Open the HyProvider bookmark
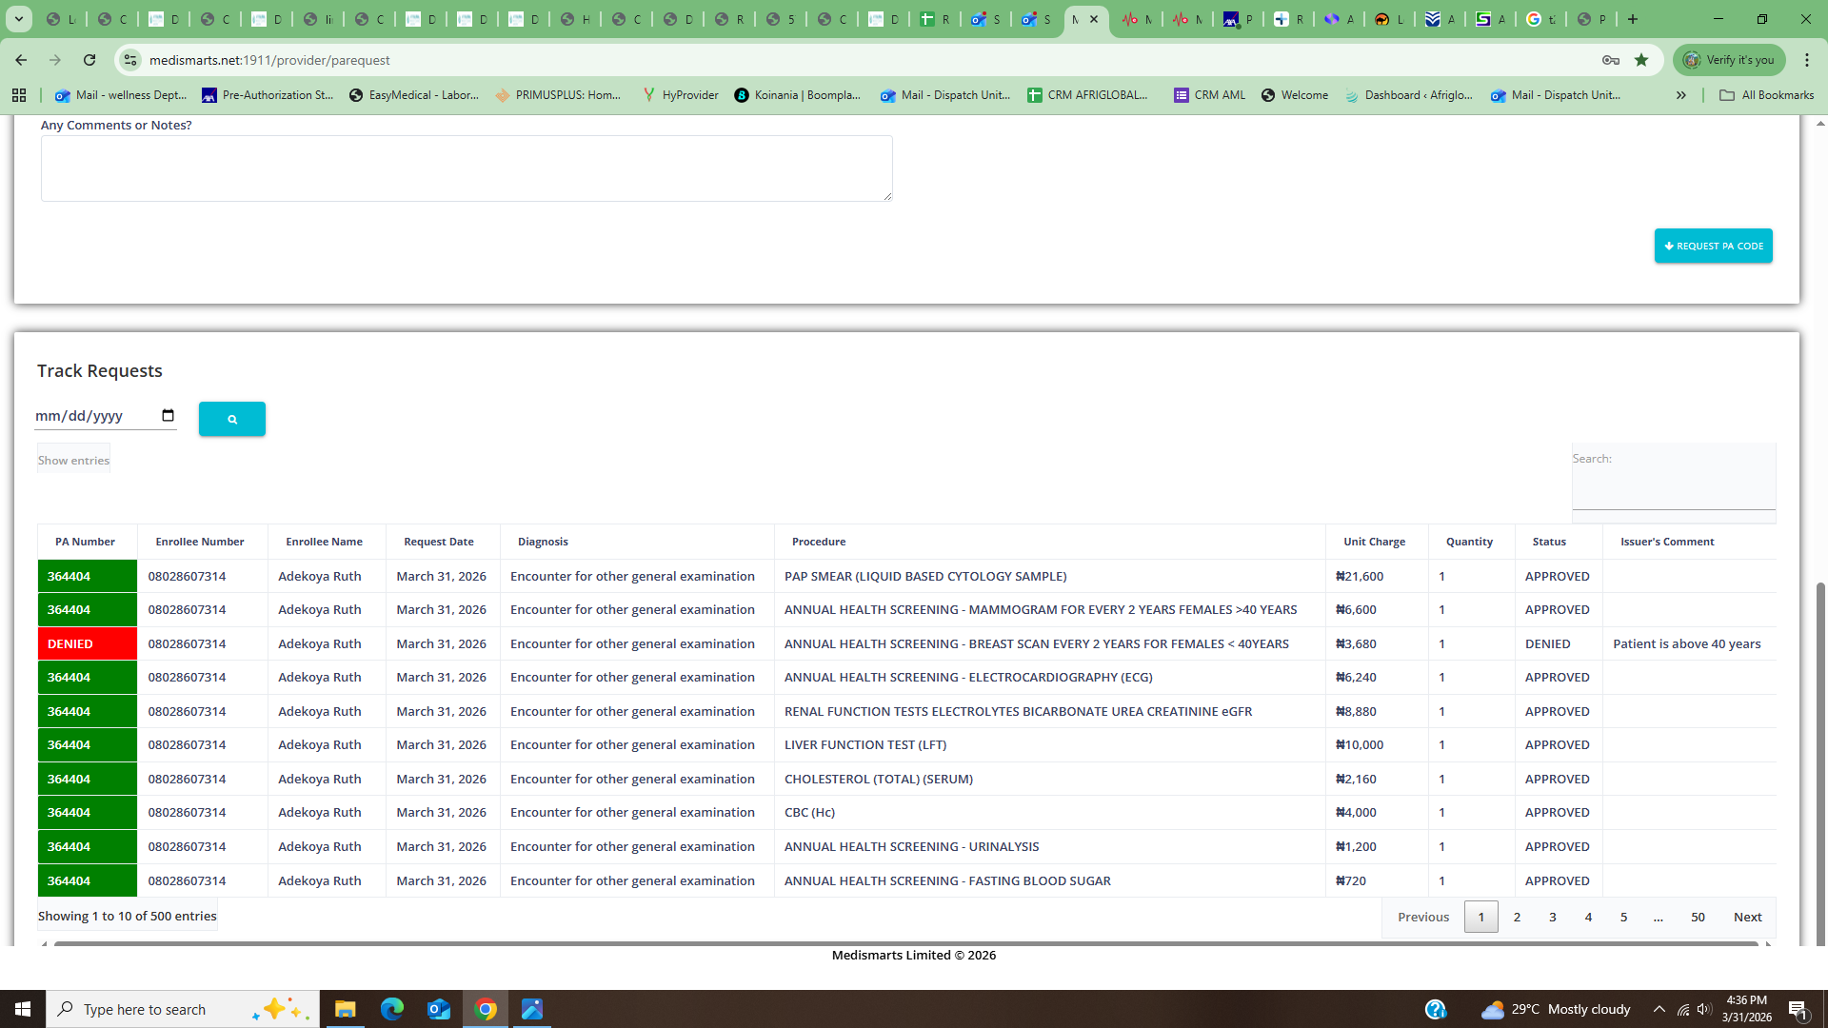 pyautogui.click(x=680, y=95)
